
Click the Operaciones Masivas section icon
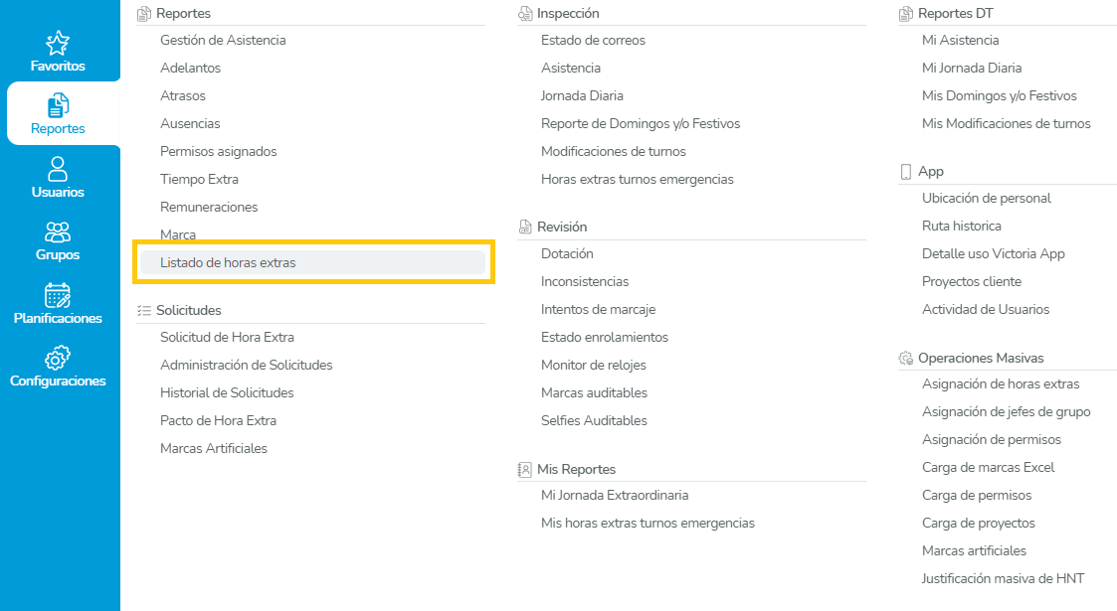[905, 358]
